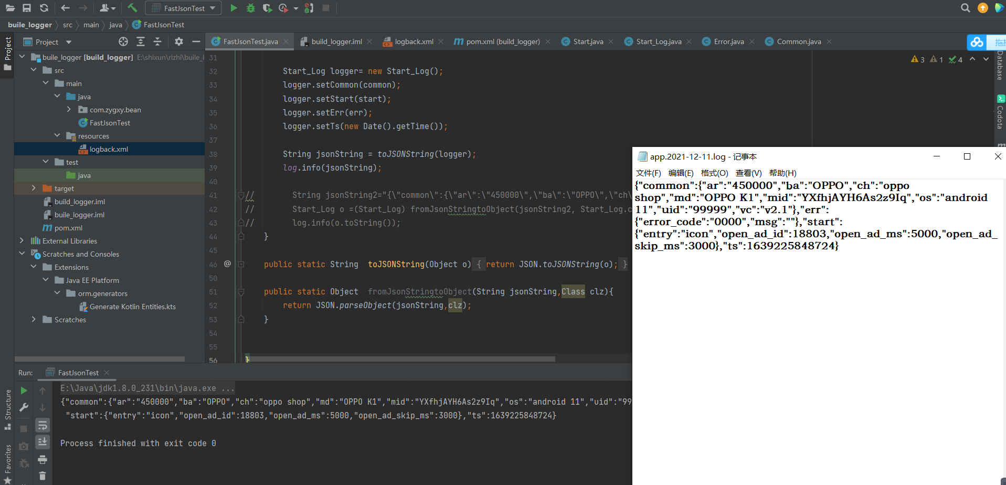The height and width of the screenshot is (485, 1006).
Task: Collapse the test folder
Action: (46, 162)
